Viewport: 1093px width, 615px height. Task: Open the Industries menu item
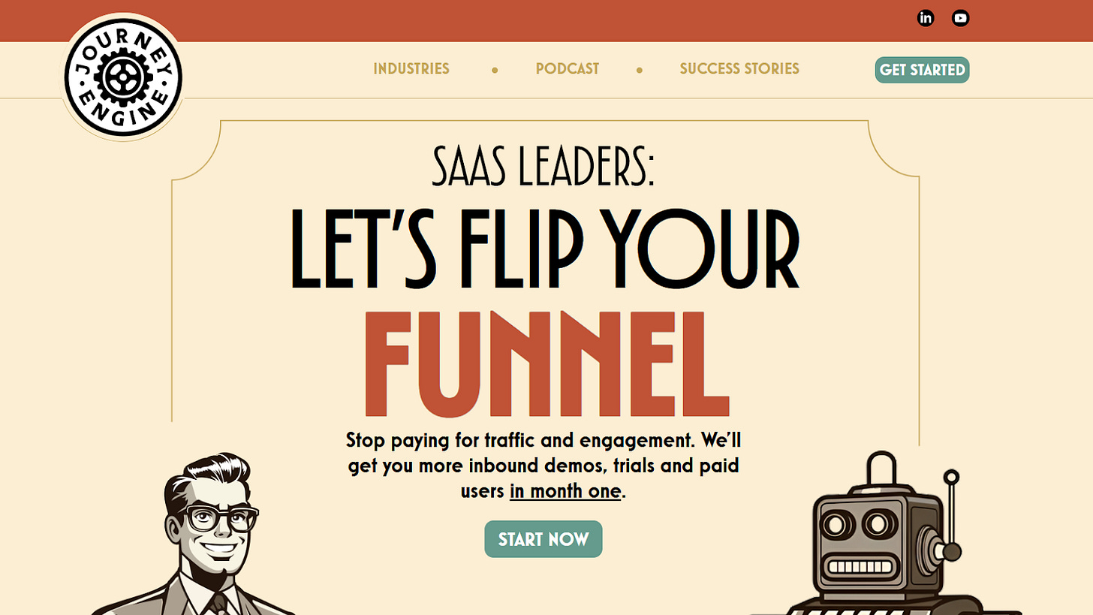411,69
